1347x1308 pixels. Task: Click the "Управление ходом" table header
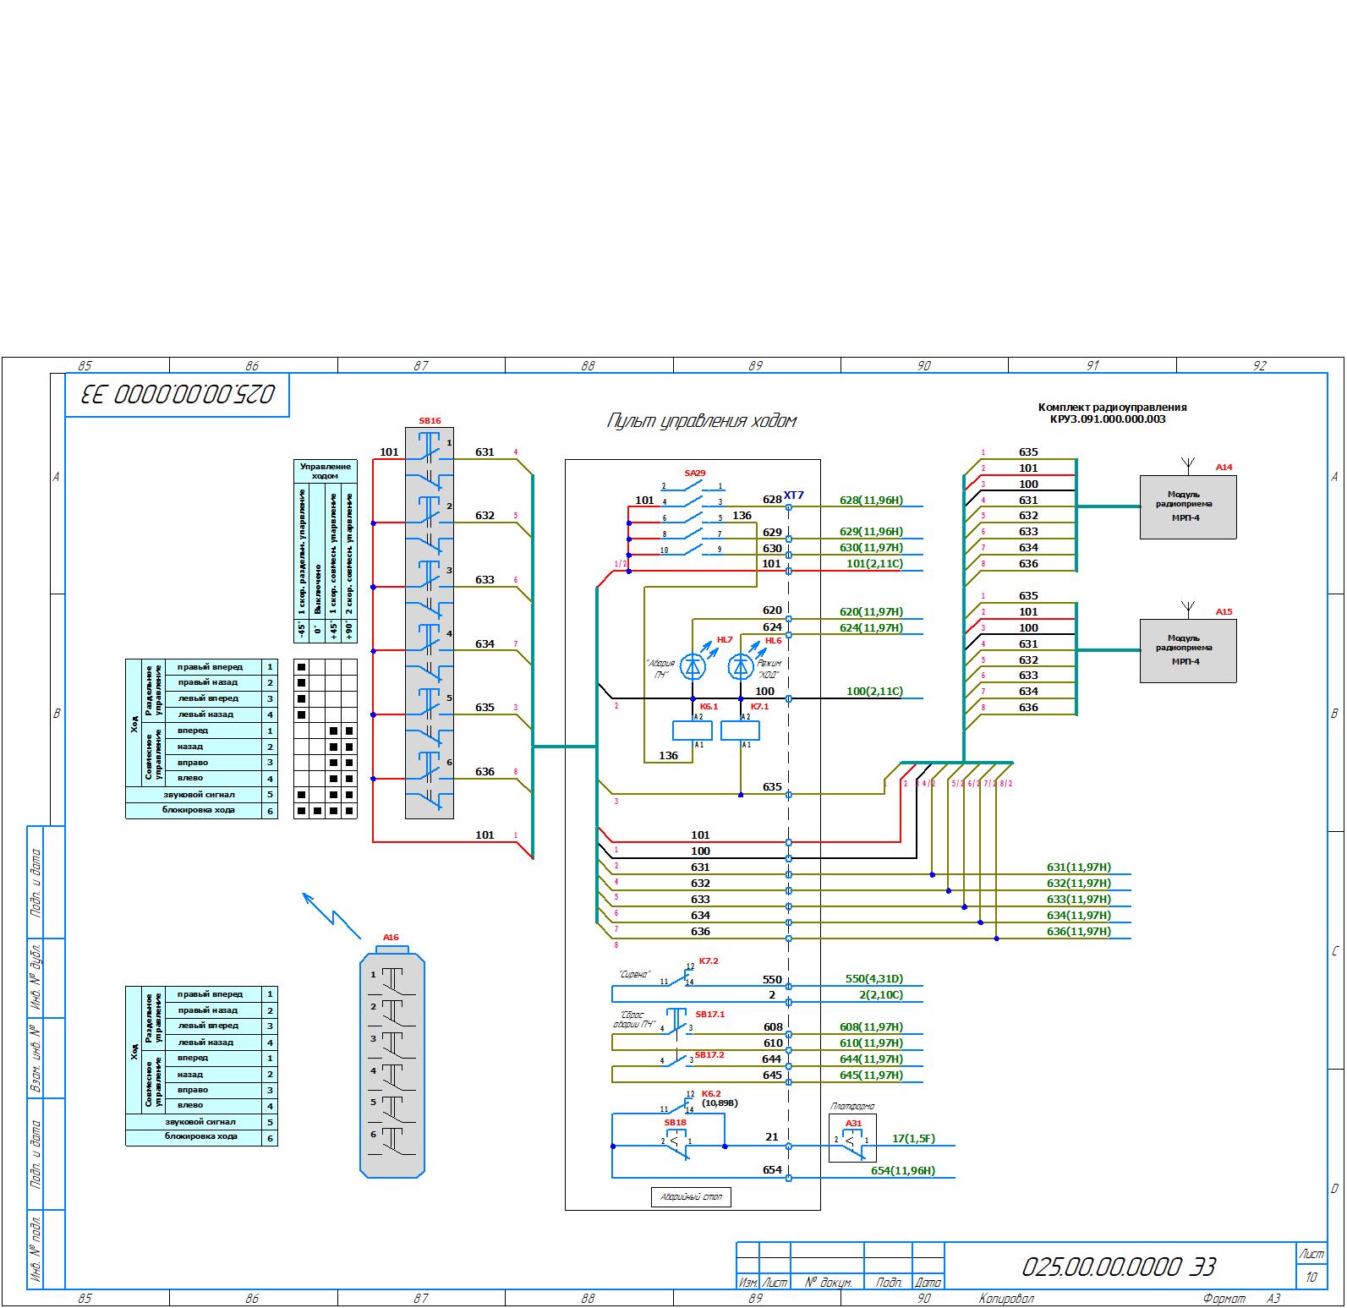(x=325, y=471)
